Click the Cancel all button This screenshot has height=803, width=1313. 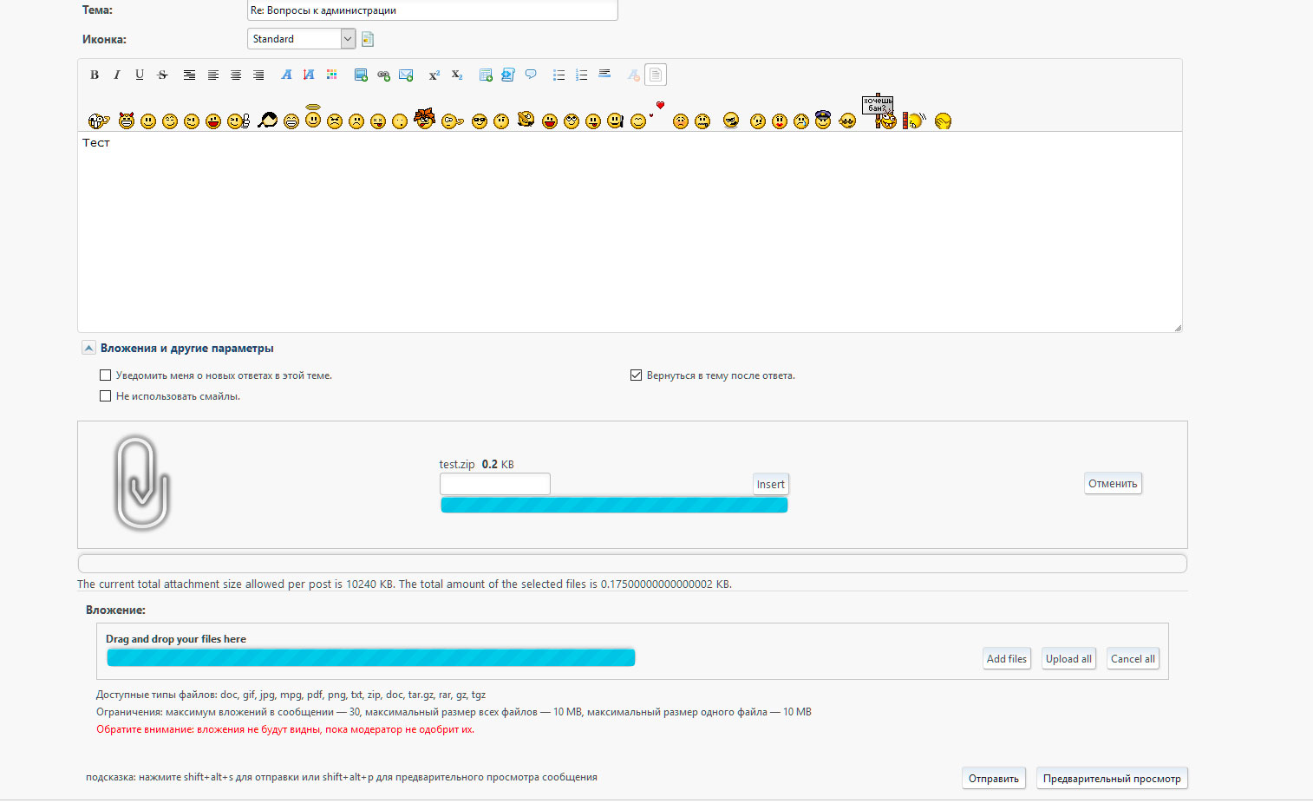coord(1133,659)
